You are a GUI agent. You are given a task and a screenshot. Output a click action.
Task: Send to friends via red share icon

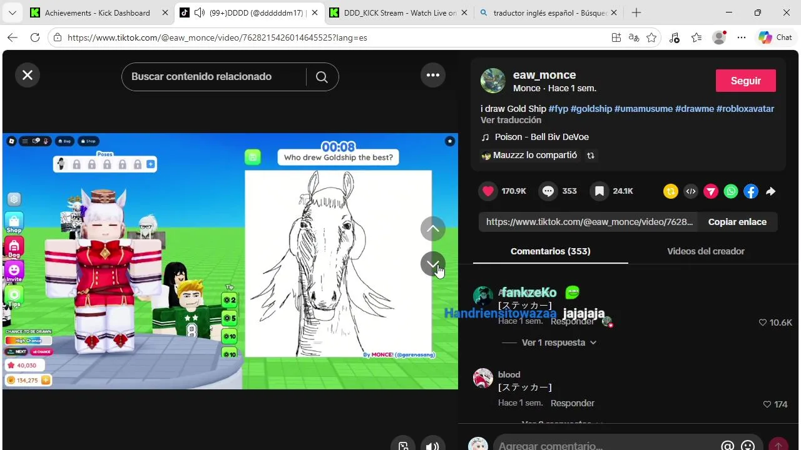coord(711,191)
